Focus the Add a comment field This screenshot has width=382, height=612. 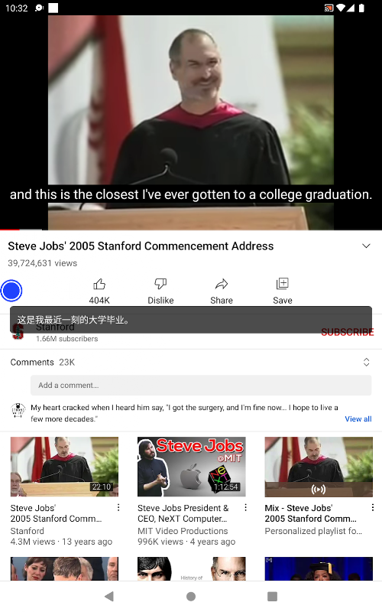[201, 386]
